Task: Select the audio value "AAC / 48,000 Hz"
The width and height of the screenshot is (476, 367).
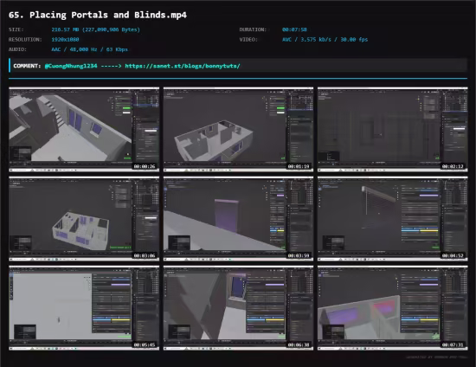Action: coord(74,49)
